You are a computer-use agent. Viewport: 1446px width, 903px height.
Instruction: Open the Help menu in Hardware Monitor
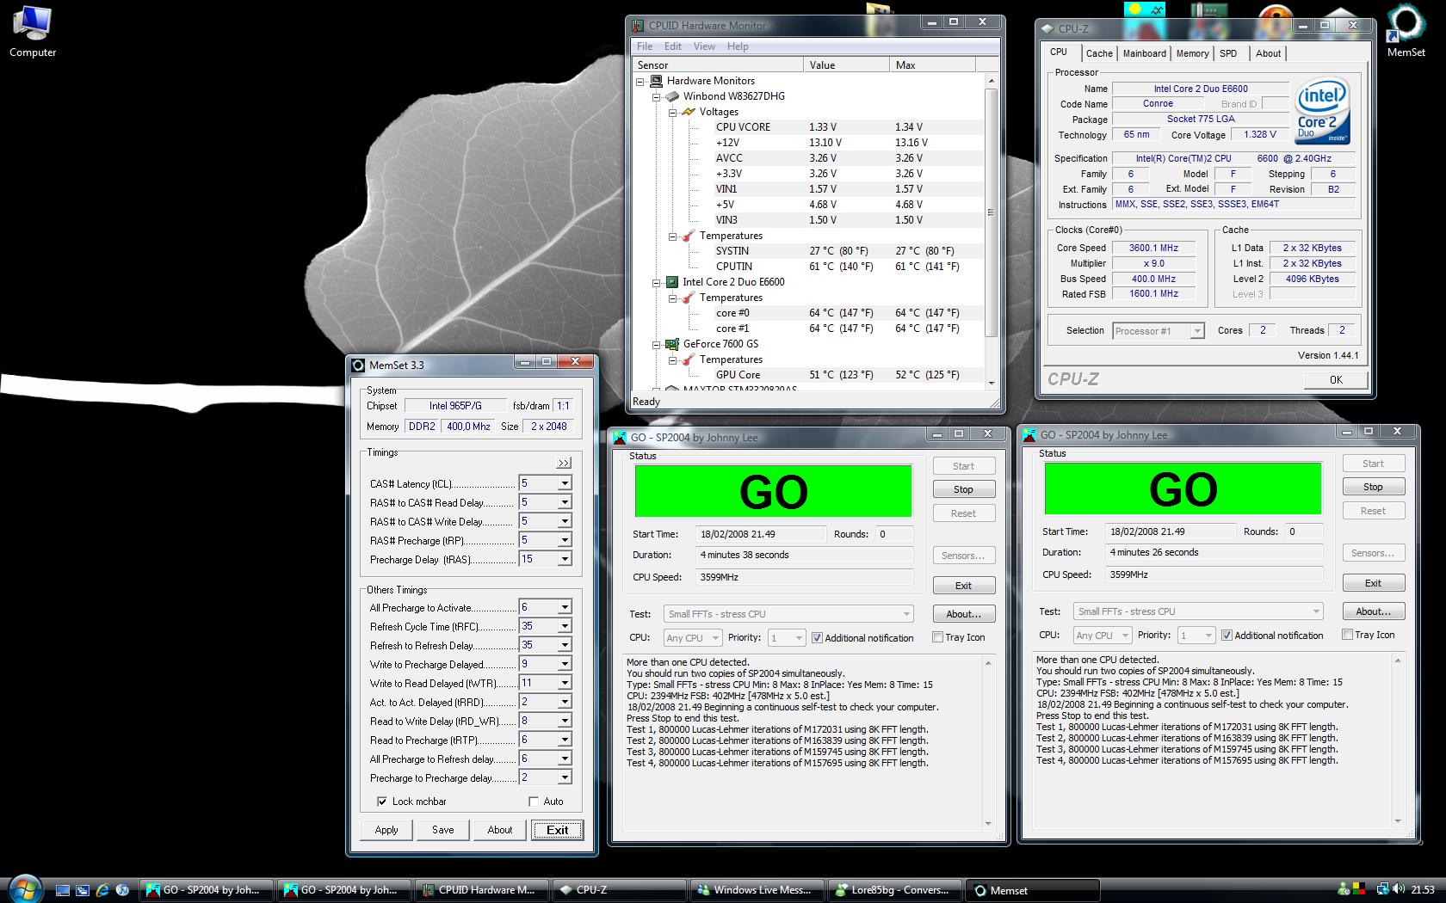[738, 46]
